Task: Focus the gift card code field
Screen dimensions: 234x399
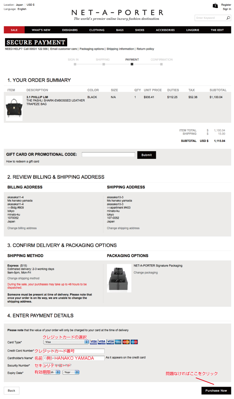Action: [108, 155]
